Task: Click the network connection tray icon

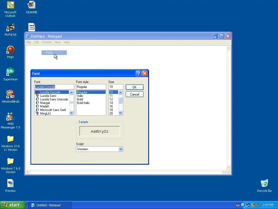Action: 248,205
